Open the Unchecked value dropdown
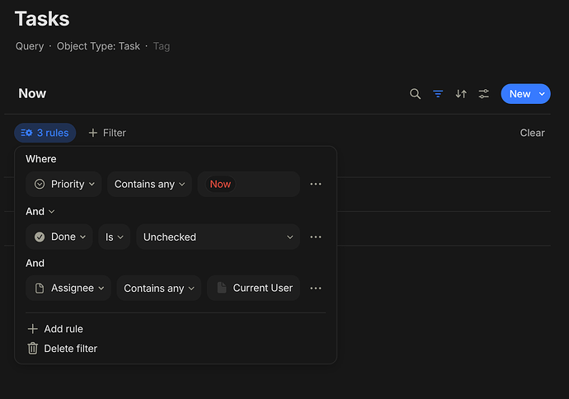The height and width of the screenshot is (399, 569). point(218,237)
